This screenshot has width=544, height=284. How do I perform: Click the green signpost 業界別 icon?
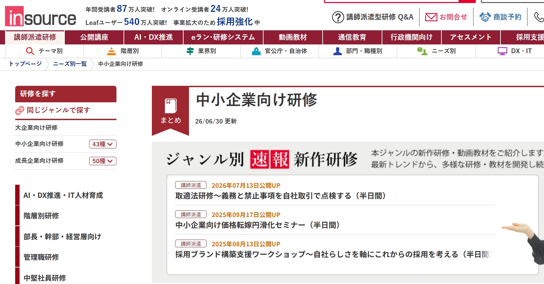point(190,51)
